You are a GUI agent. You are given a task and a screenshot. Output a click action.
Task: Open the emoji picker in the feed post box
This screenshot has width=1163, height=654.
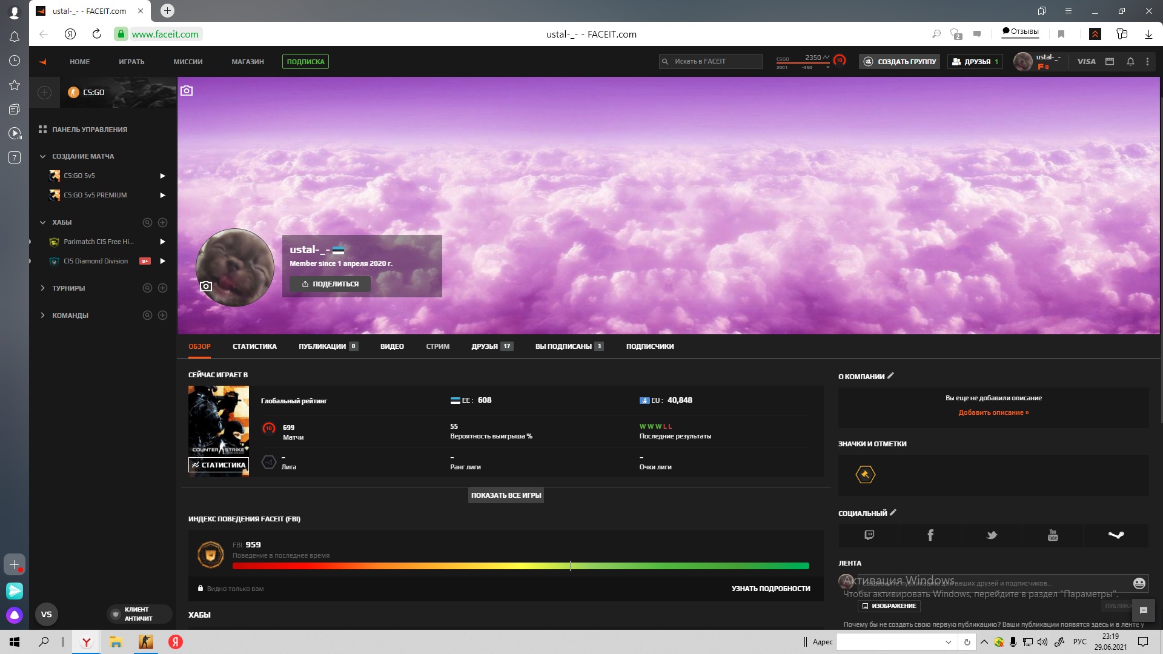click(x=1139, y=583)
